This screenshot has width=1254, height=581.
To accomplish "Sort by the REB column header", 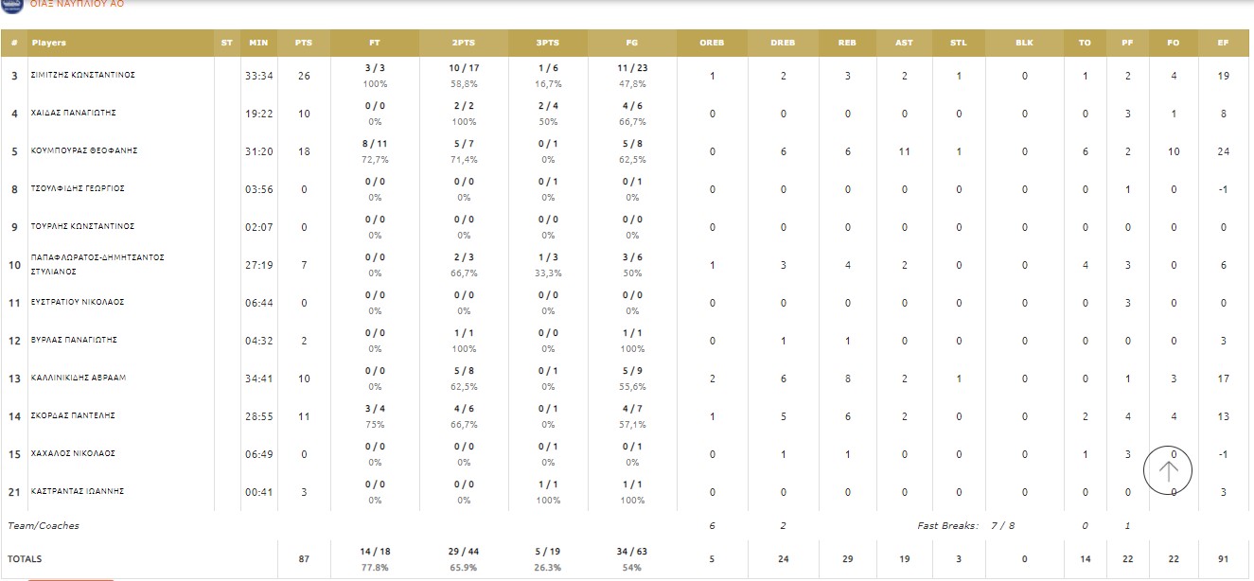I will (x=847, y=43).
